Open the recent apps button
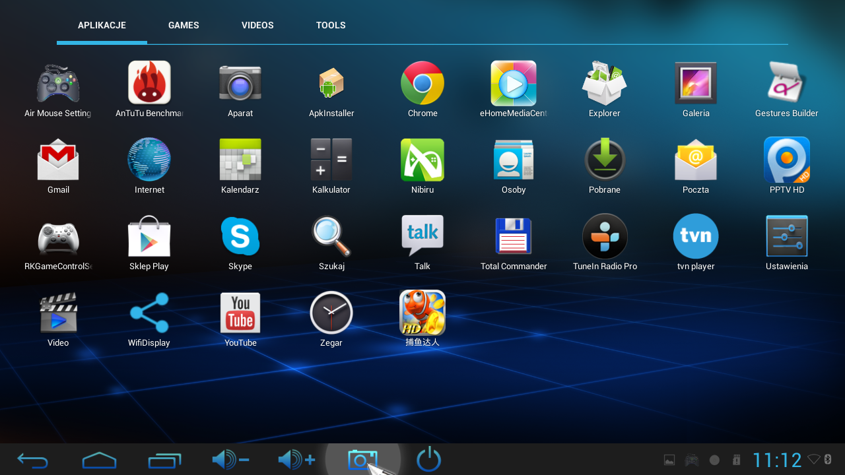Image resolution: width=845 pixels, height=475 pixels. coord(164,460)
